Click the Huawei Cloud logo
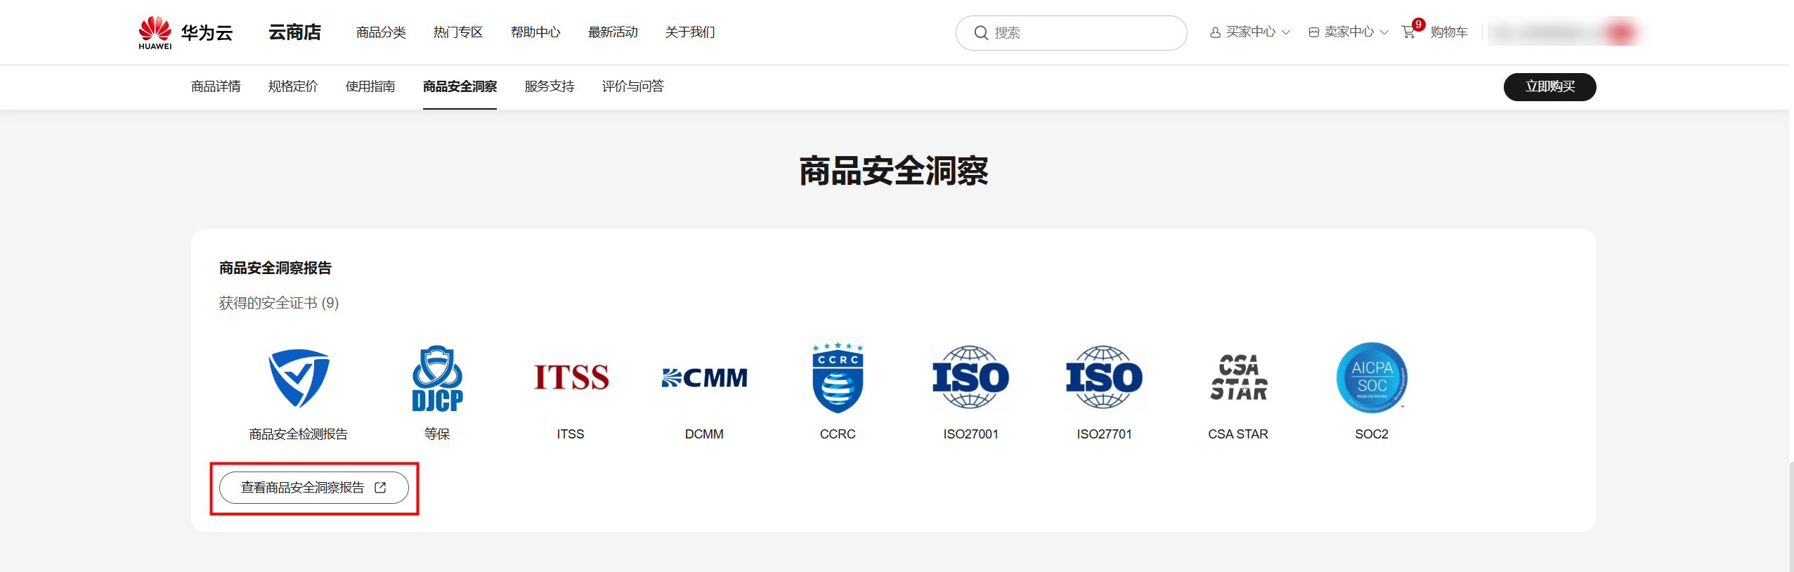The width and height of the screenshot is (1794, 572). (x=185, y=32)
